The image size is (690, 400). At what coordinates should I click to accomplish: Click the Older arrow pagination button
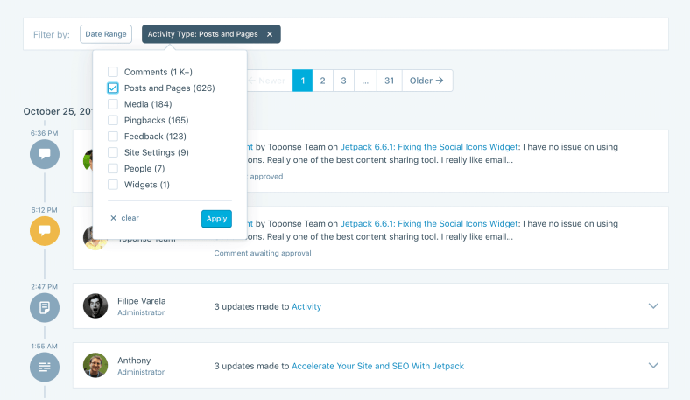point(427,81)
